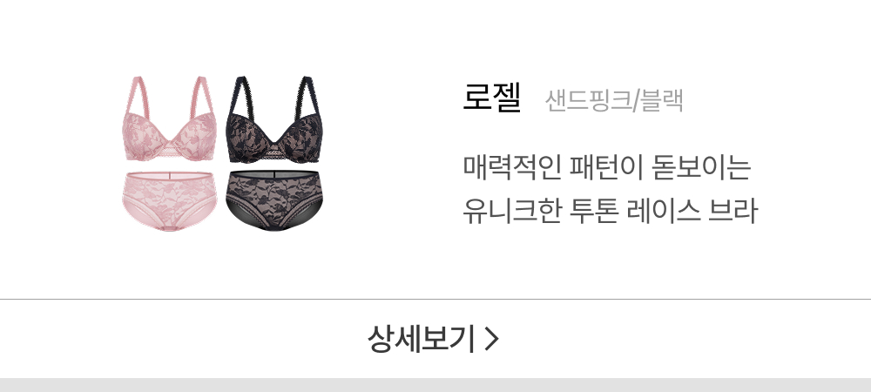
Task: Click the chevron arrow beside 상세보기
Action: point(491,339)
